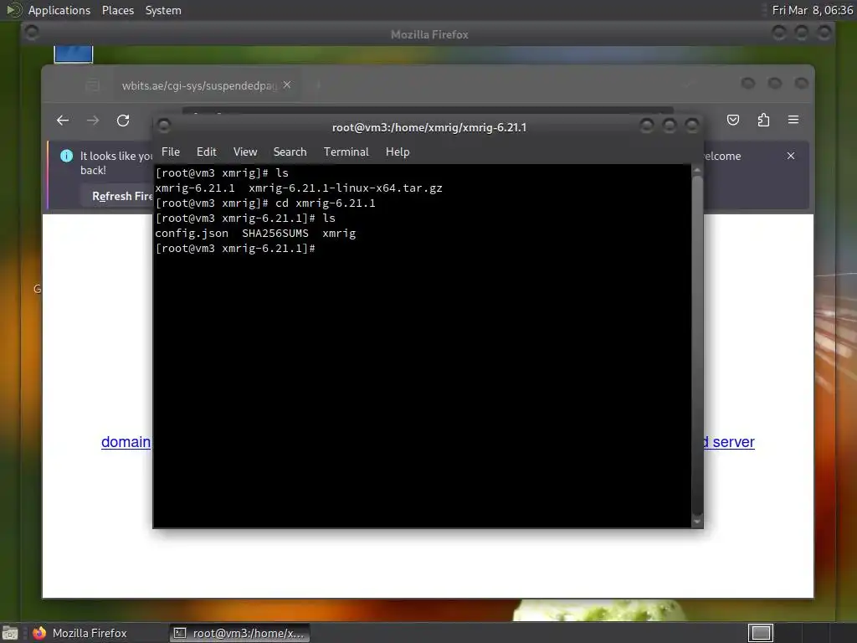Go back in Firefox using back arrow
Viewport: 857px width, 643px height.
coord(63,121)
